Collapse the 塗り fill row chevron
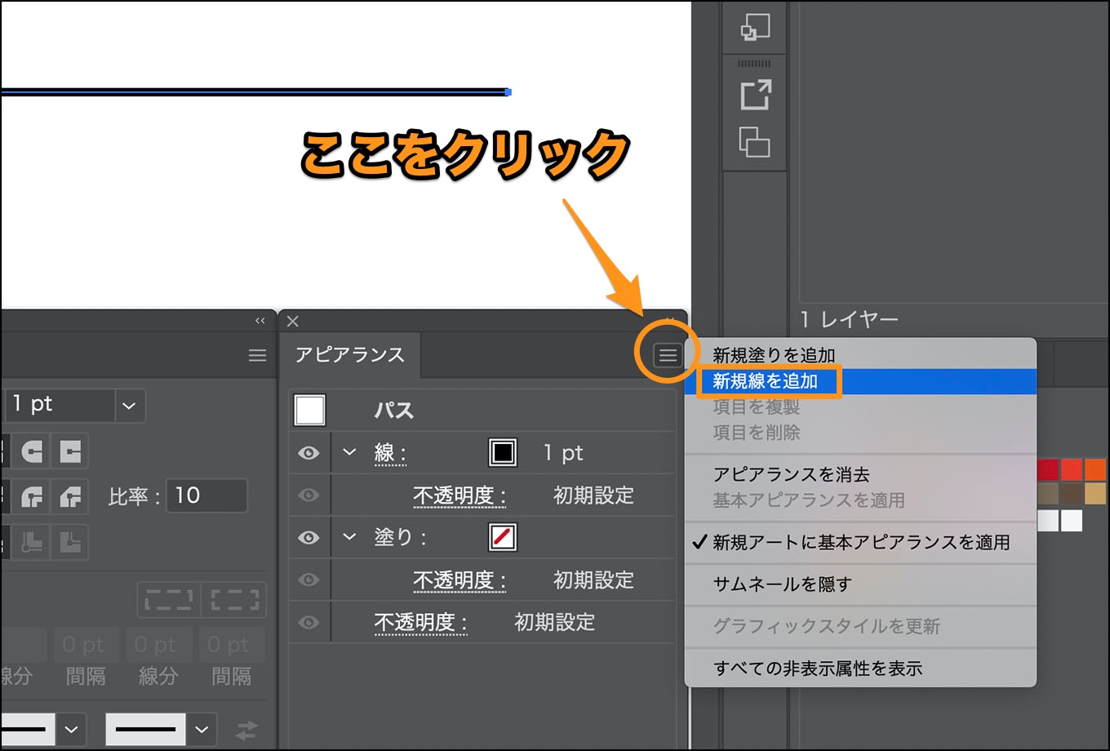This screenshot has height=751, width=1110. [349, 537]
